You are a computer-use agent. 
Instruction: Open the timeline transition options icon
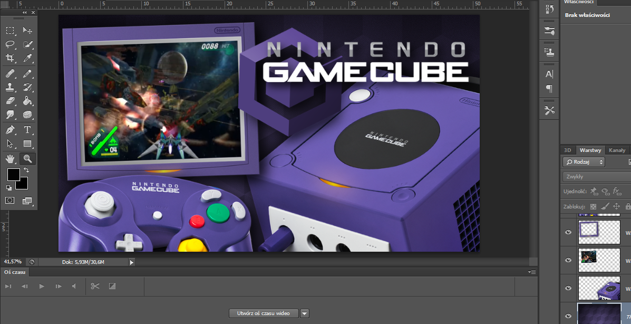pos(112,286)
